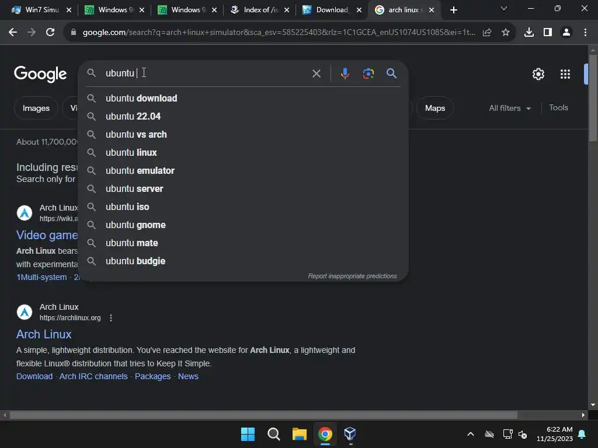Open the Chrome profile menu

click(x=566, y=33)
